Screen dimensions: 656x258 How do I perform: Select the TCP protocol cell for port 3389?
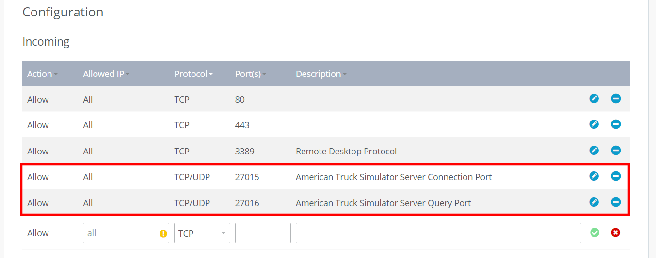click(x=182, y=152)
